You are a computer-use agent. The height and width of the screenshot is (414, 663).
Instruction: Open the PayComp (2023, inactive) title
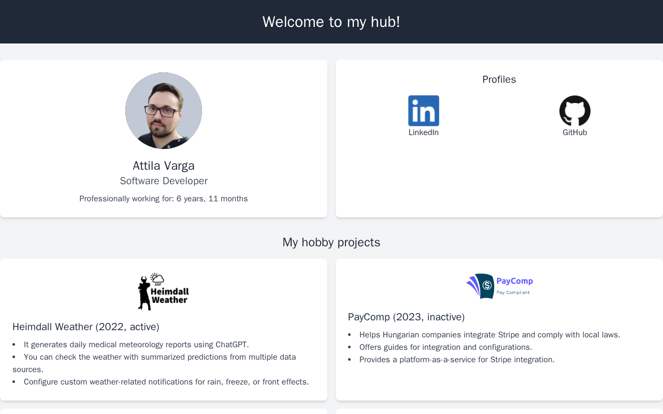pos(406,317)
